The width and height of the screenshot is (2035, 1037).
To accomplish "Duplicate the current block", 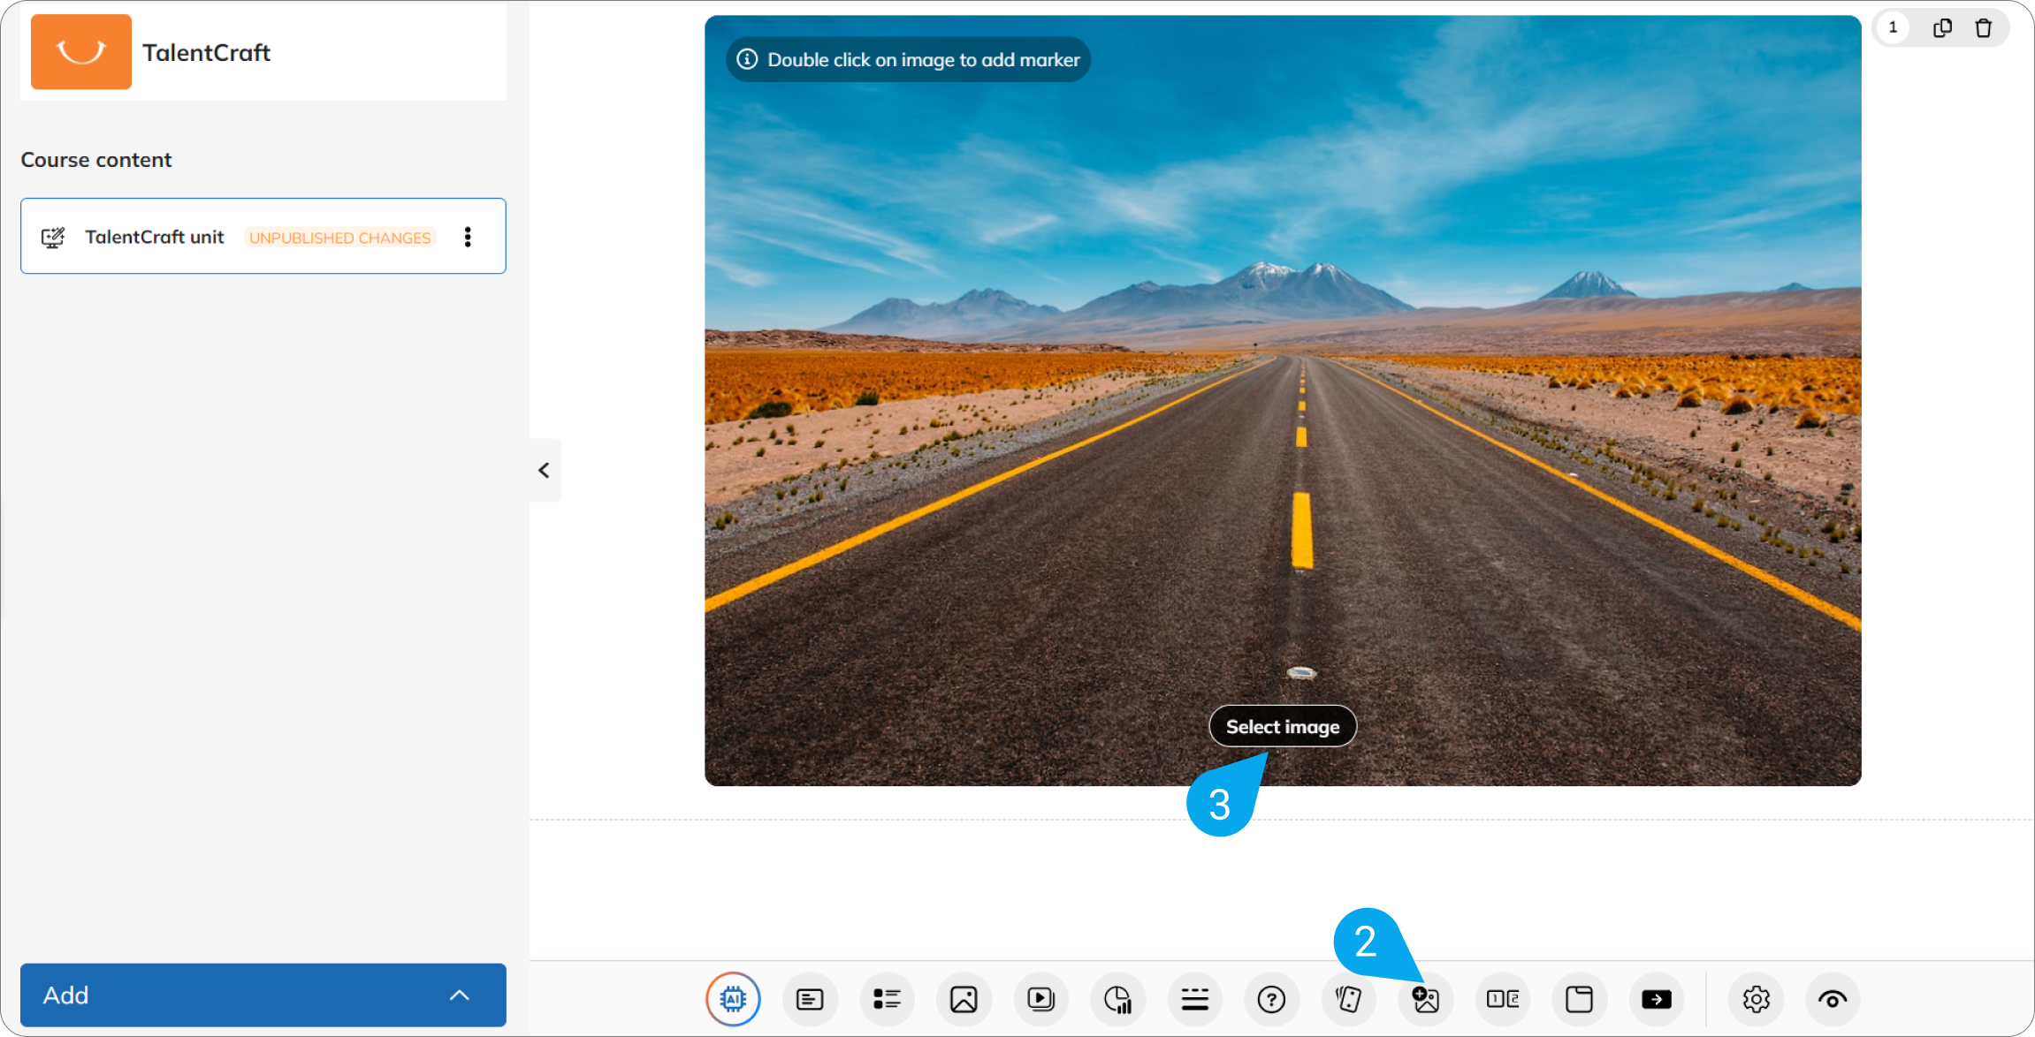I will click(1942, 28).
